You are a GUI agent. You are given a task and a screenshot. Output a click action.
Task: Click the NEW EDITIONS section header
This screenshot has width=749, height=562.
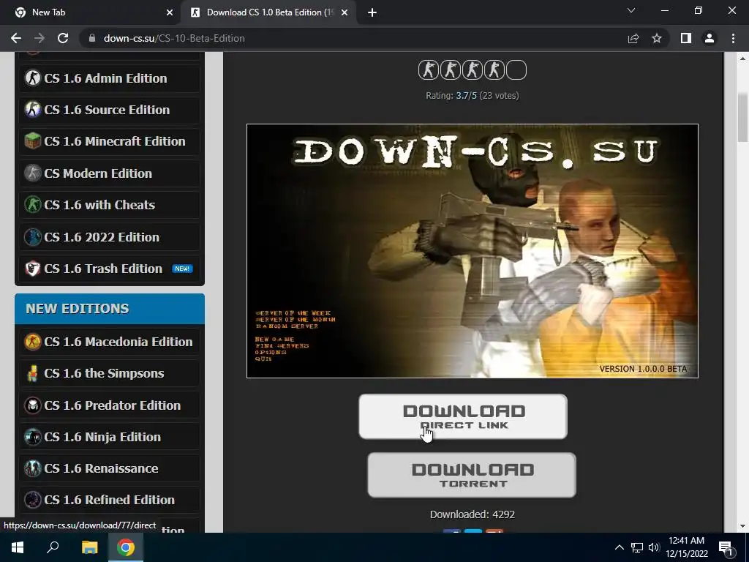click(110, 309)
